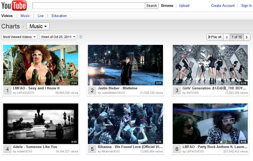The height and width of the screenshot is (161, 253).
Task: Open the chart help question mark icon
Action: pyautogui.click(x=81, y=37)
